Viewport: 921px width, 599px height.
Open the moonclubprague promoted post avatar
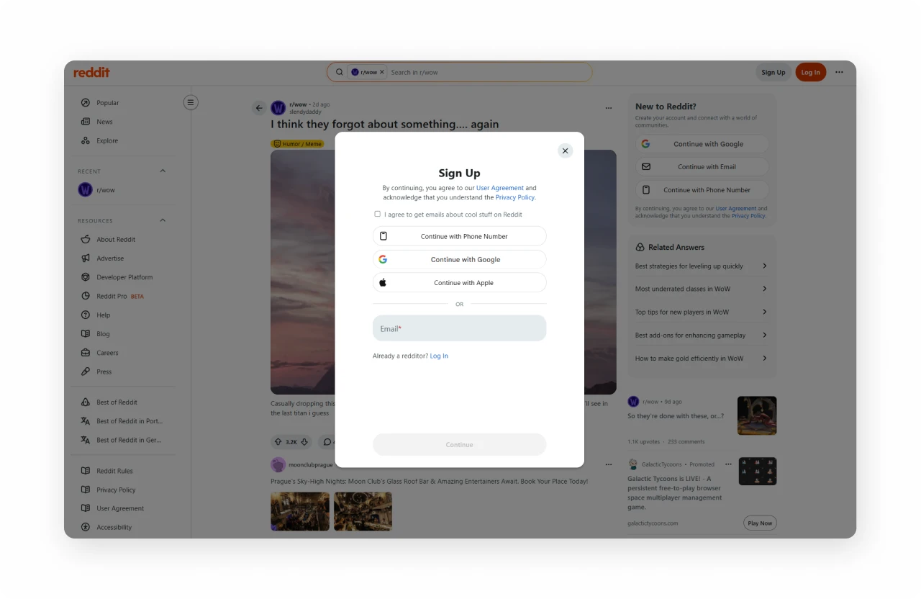[x=278, y=464]
